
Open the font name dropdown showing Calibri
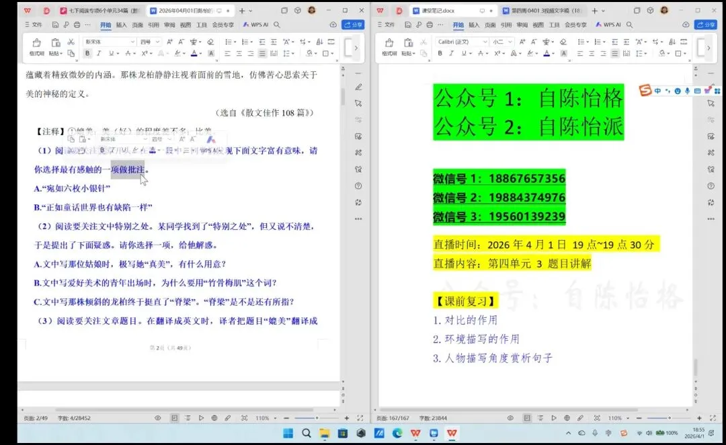(465, 41)
